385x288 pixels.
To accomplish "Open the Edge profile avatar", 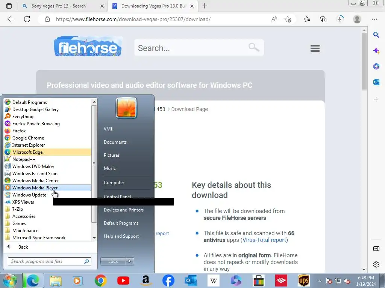I will [357, 19].
